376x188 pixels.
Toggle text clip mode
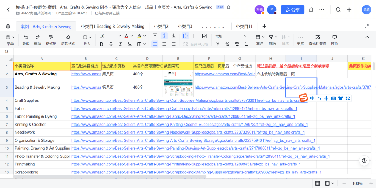click(195, 36)
